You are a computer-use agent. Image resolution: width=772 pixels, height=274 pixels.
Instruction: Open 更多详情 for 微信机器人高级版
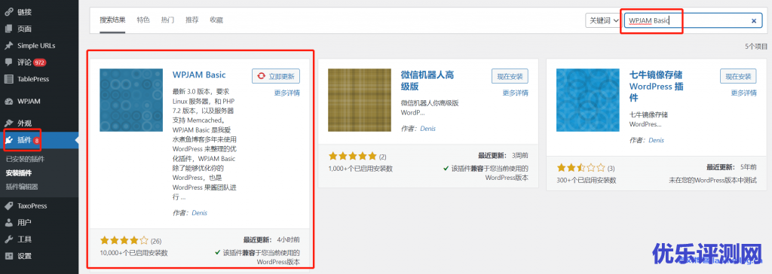(x=516, y=93)
